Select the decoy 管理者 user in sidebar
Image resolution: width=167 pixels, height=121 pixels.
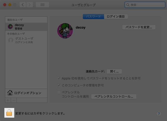[26, 27]
